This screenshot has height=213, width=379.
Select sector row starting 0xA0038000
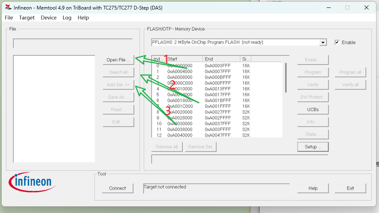tap(217, 129)
